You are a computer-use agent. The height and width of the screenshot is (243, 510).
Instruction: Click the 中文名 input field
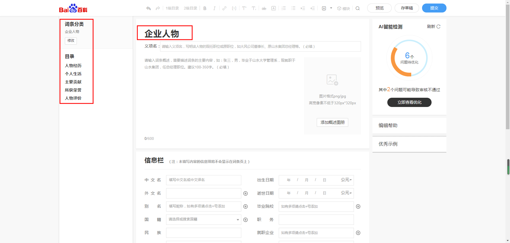(x=204, y=180)
